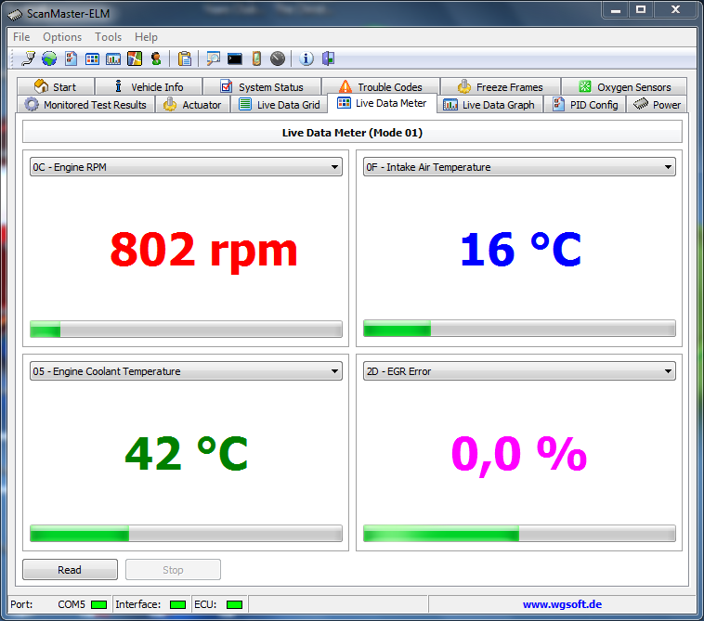Click the handheld device toolbar icon
Image resolution: width=704 pixels, height=621 pixels.
tap(256, 58)
